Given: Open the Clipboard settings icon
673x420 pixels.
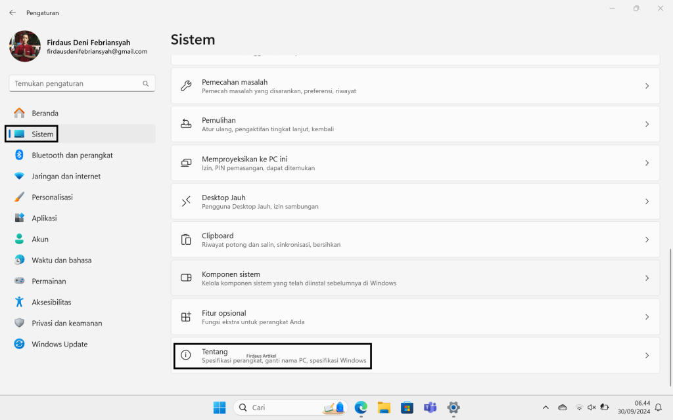Looking at the screenshot, I should click(x=185, y=240).
